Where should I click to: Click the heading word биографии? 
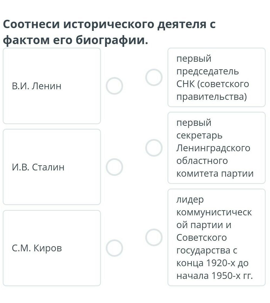point(112,40)
